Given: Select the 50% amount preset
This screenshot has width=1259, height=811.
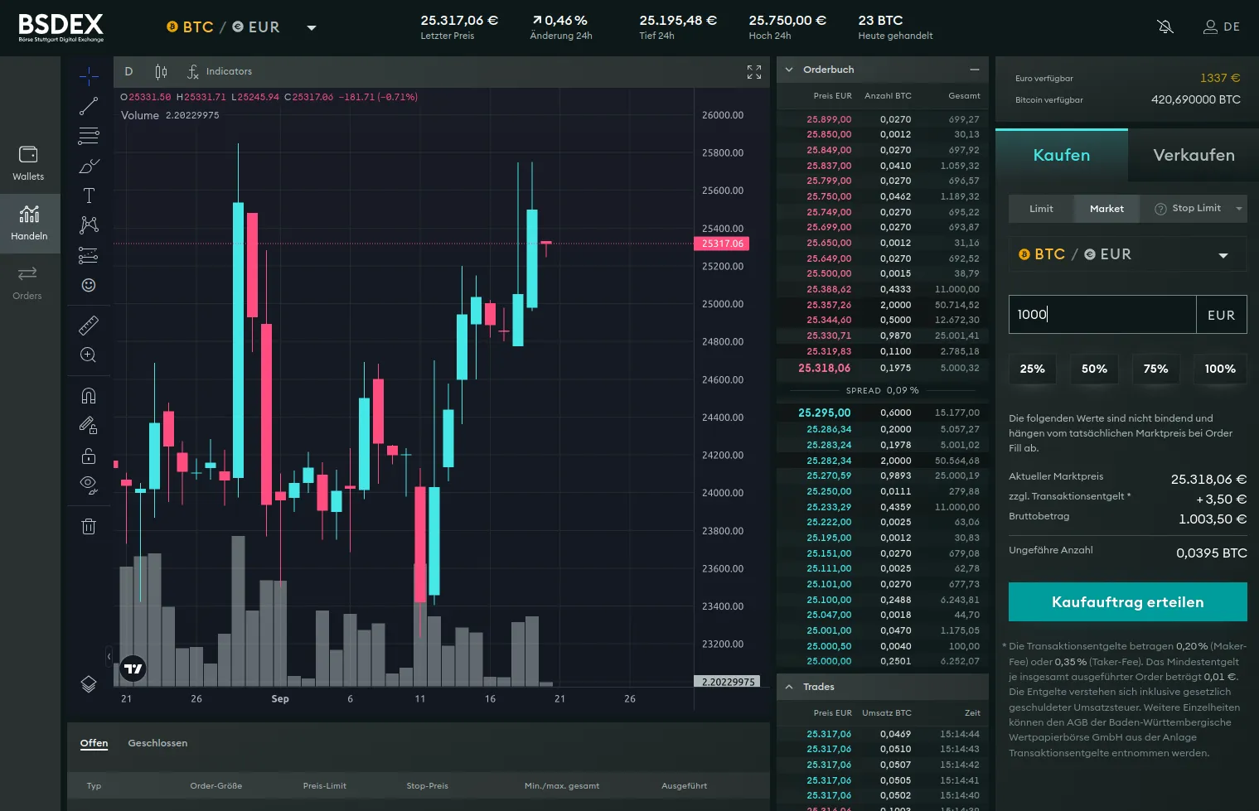Looking at the screenshot, I should [1094, 369].
